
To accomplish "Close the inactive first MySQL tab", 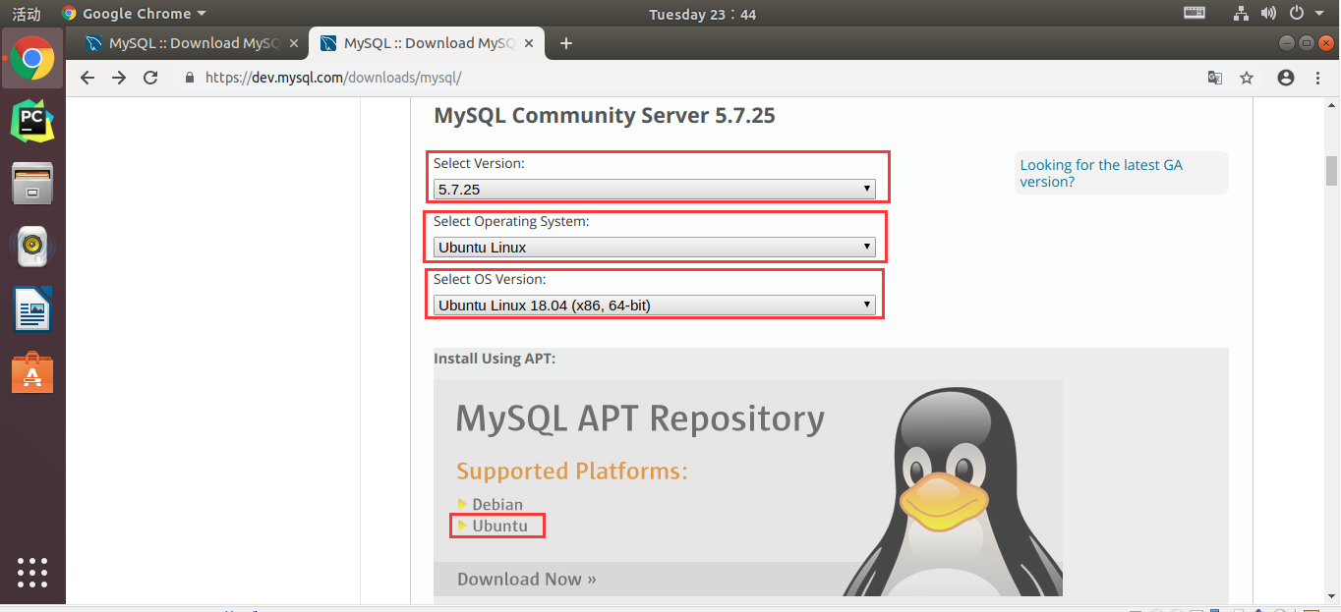I will coord(294,43).
